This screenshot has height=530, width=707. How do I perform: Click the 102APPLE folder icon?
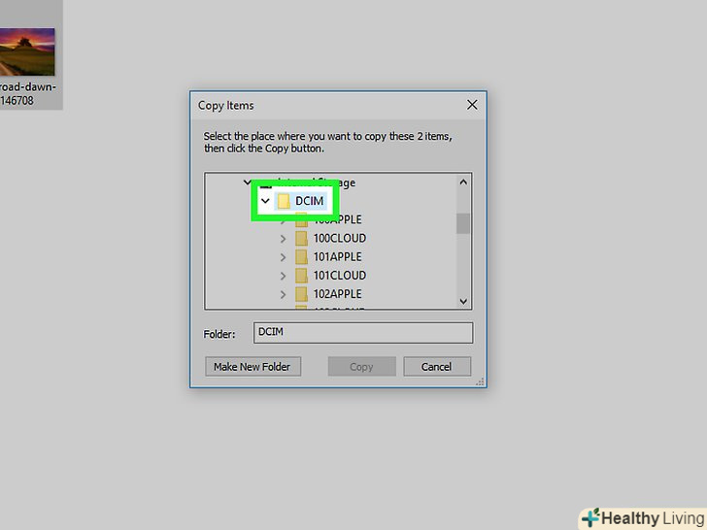301,294
